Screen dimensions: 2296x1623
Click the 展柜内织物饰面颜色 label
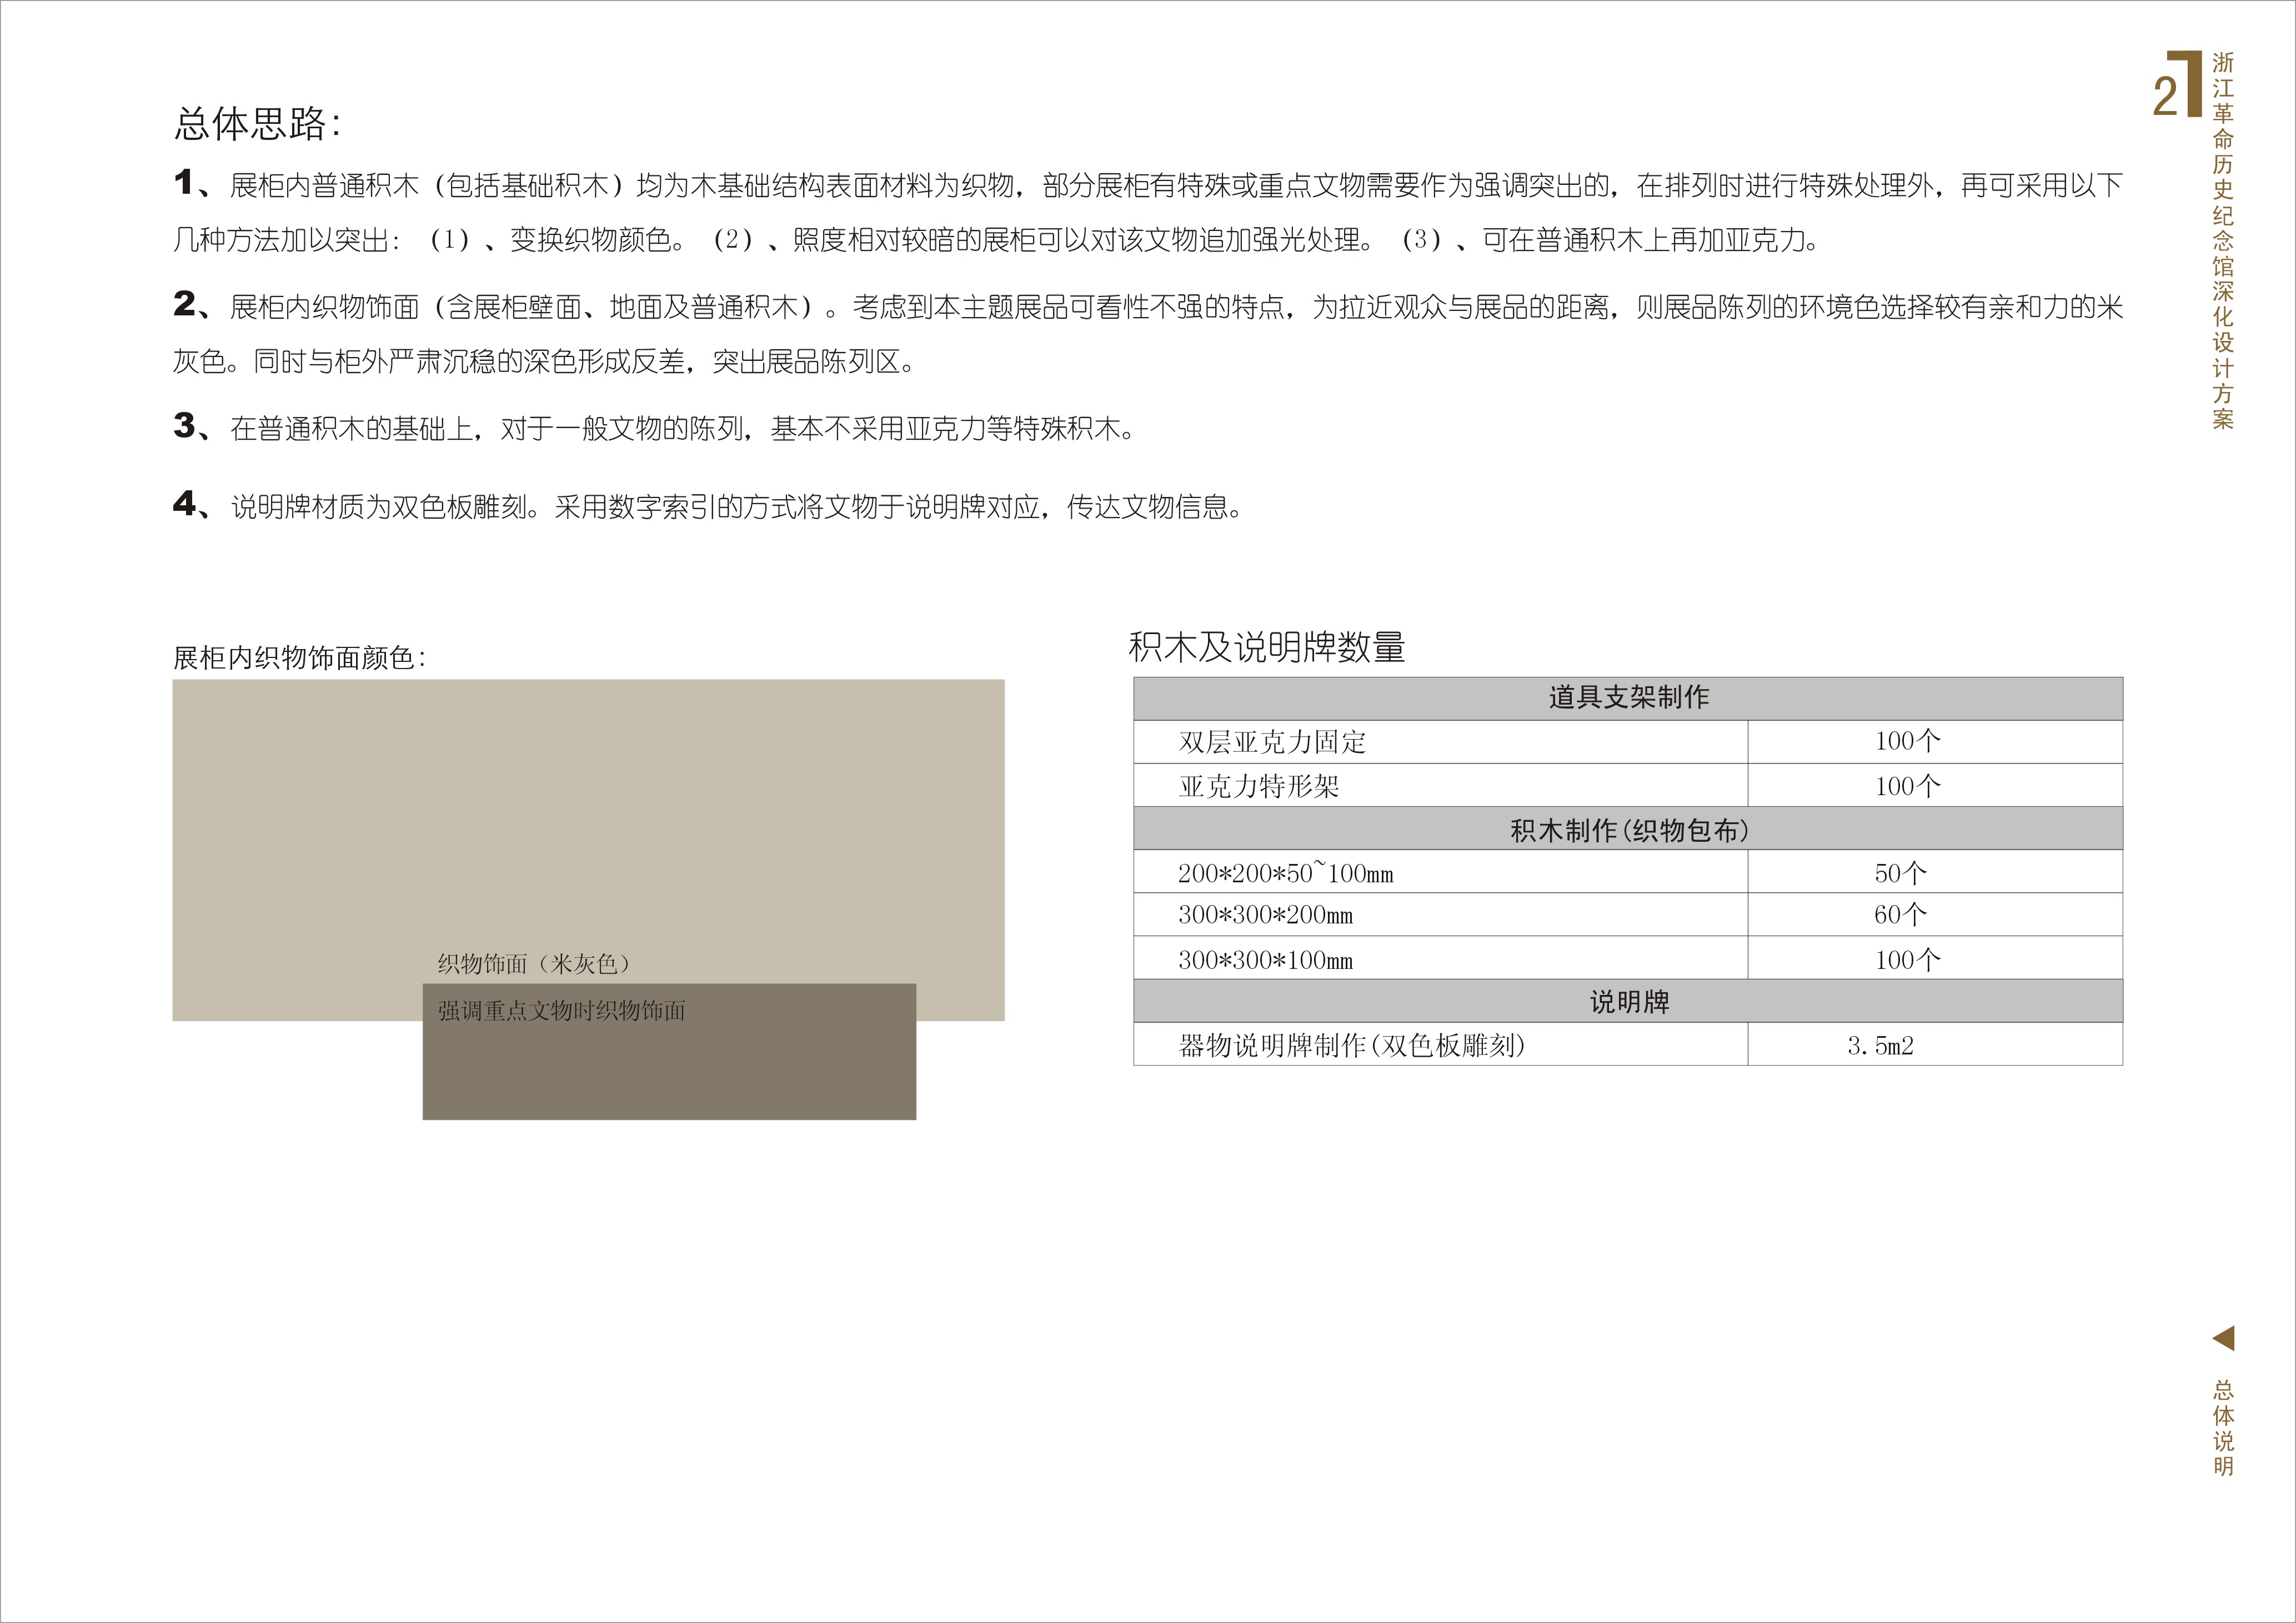pyautogui.click(x=298, y=658)
